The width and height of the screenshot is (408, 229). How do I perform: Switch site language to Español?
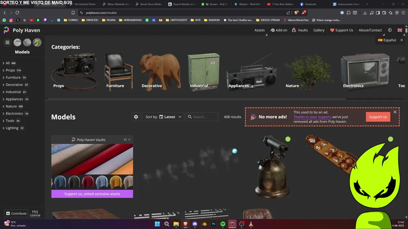[x=387, y=40]
